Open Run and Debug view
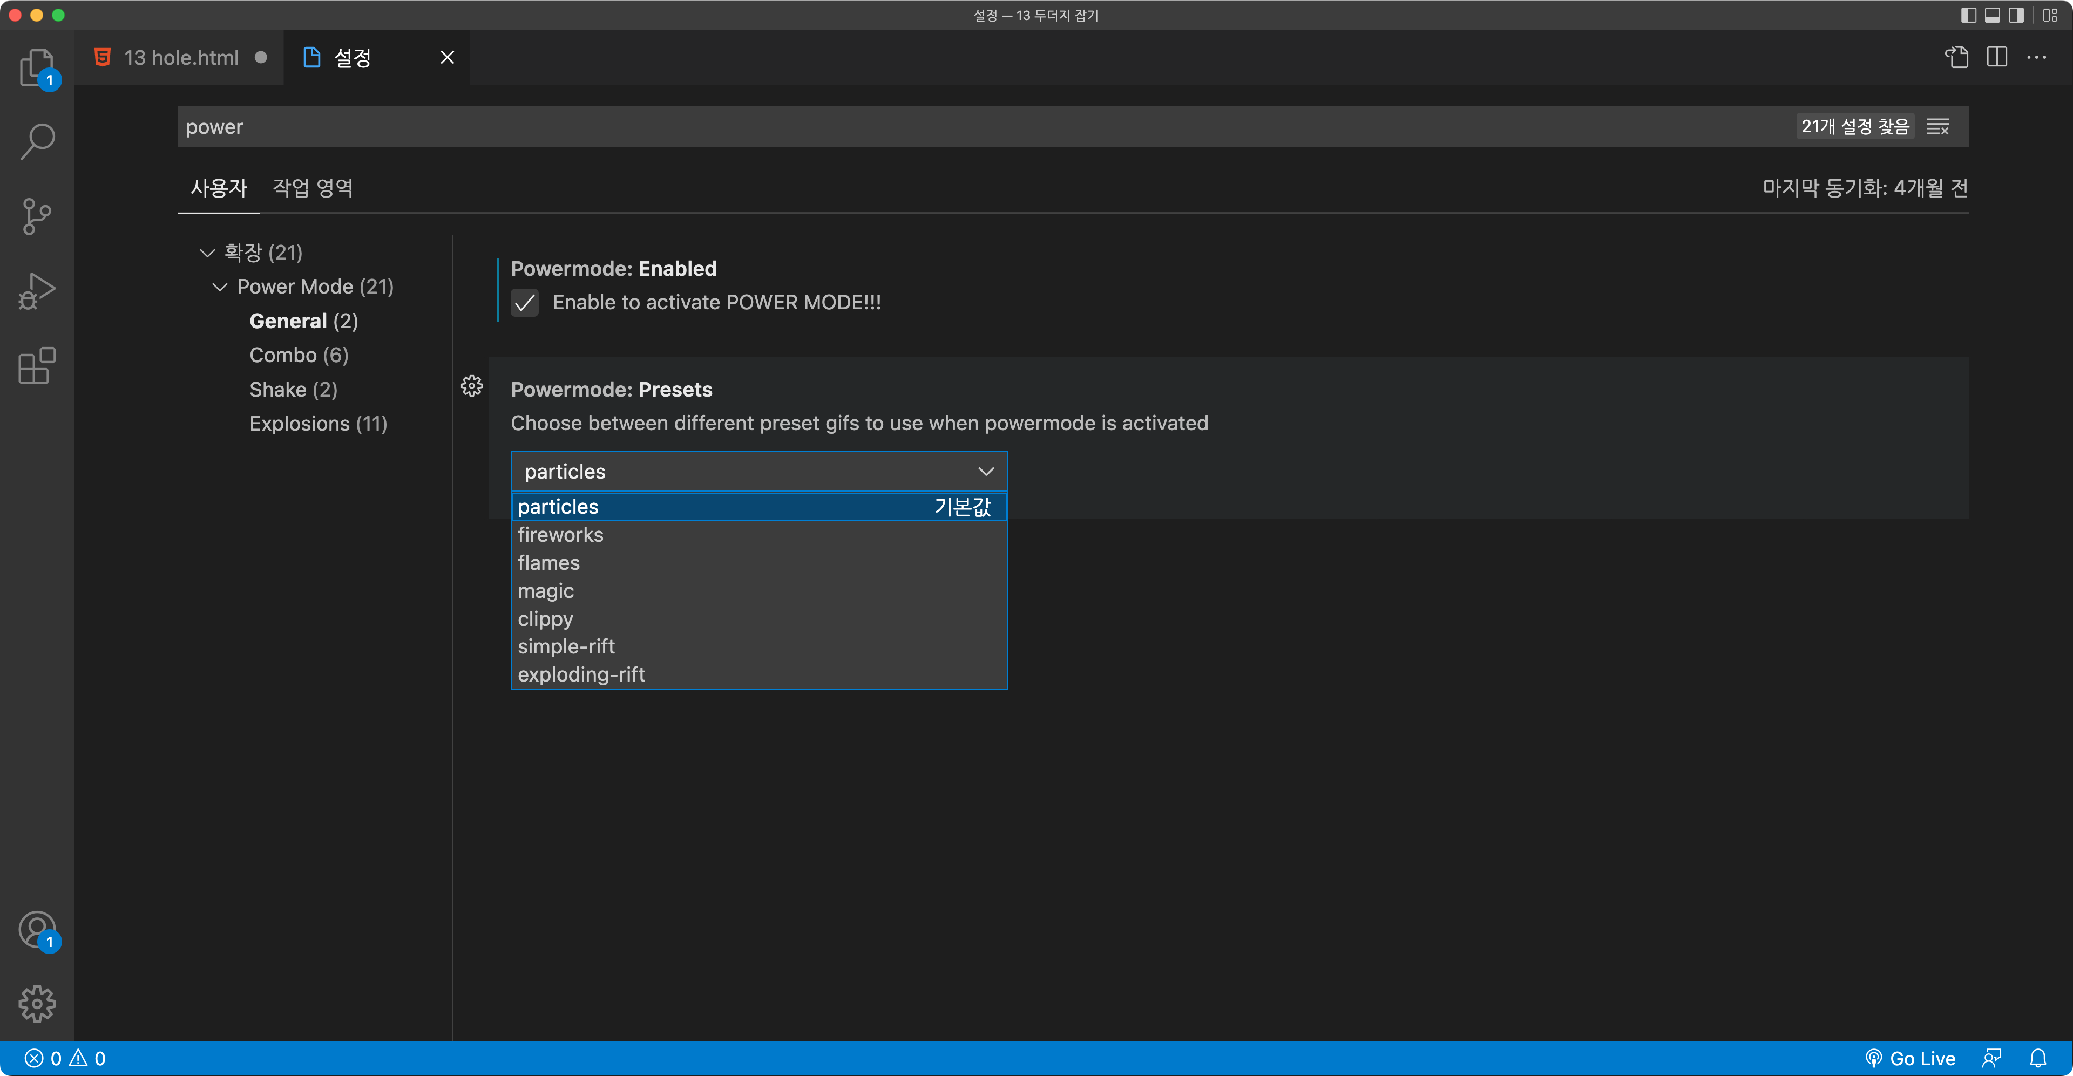 coord(37,290)
